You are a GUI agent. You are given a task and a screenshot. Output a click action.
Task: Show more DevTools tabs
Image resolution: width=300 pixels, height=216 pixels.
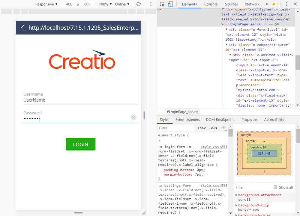coord(267,4)
